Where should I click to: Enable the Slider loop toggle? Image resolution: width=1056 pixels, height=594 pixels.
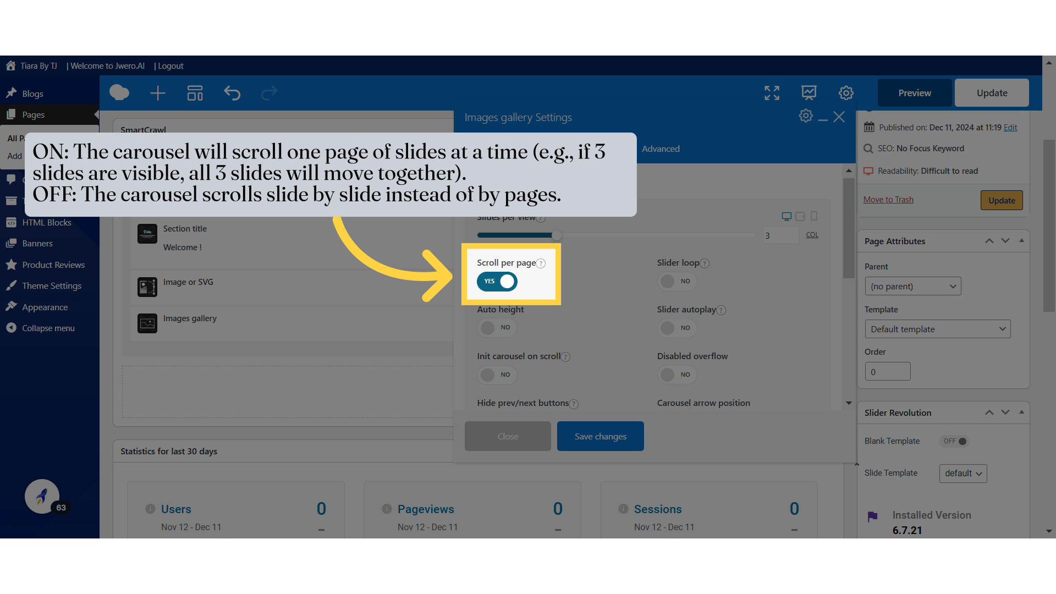pos(676,281)
